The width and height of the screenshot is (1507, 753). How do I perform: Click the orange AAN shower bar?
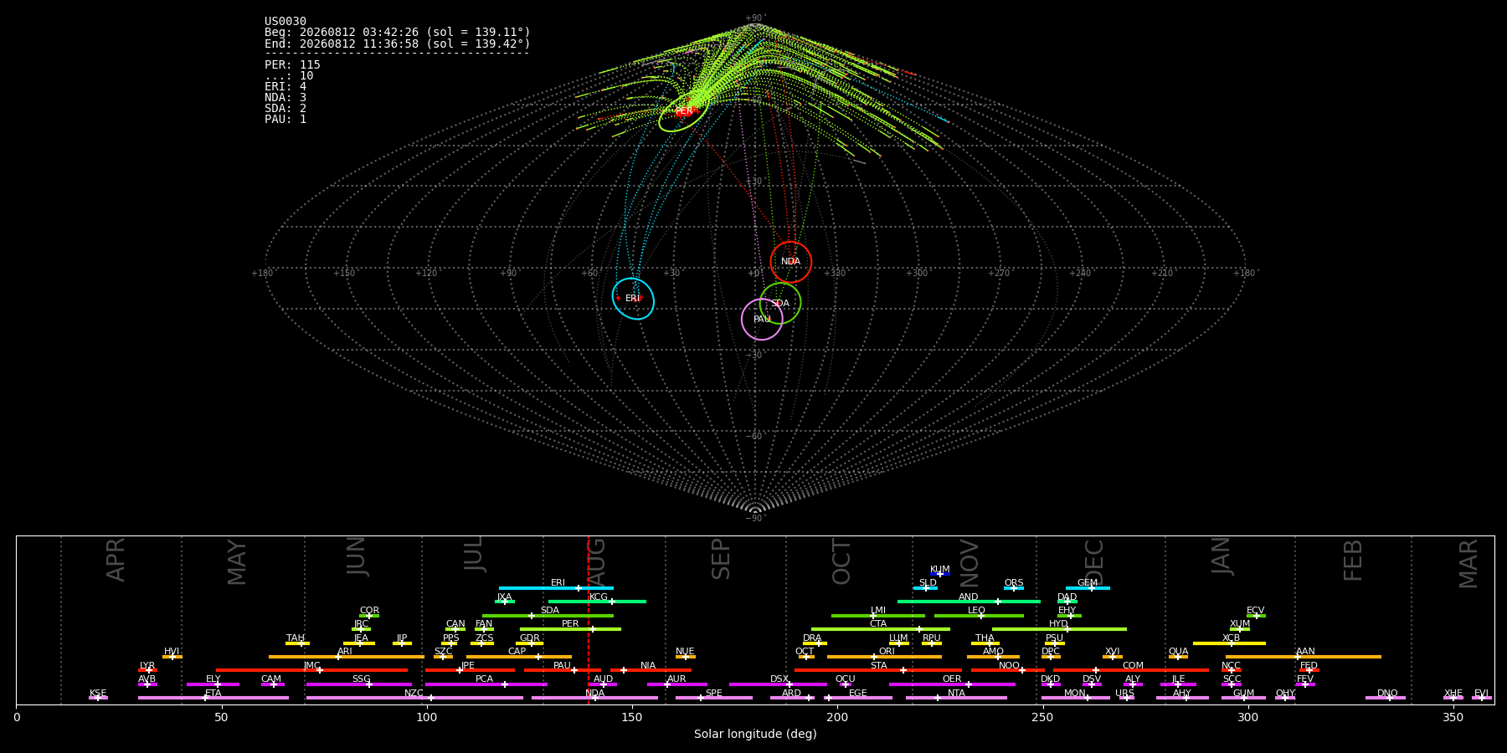[x=1304, y=657]
